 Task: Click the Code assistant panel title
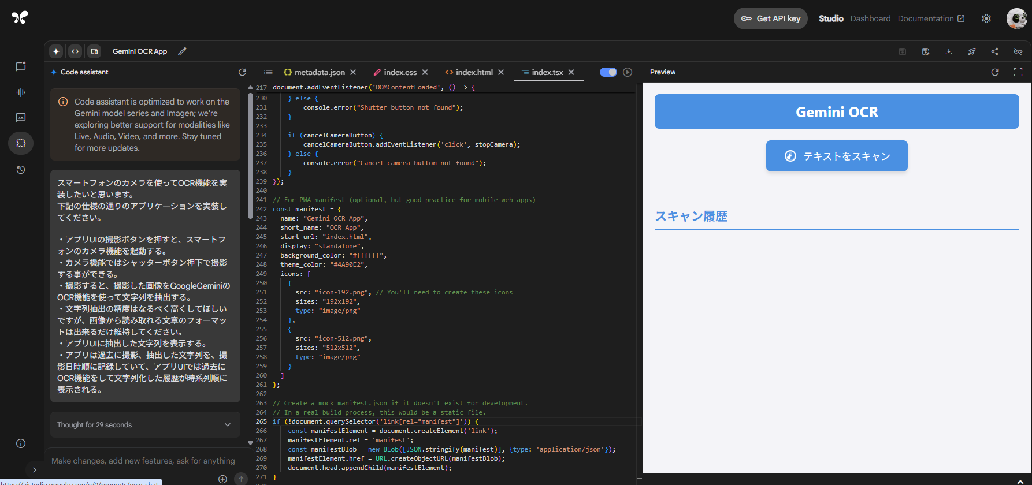click(x=84, y=72)
